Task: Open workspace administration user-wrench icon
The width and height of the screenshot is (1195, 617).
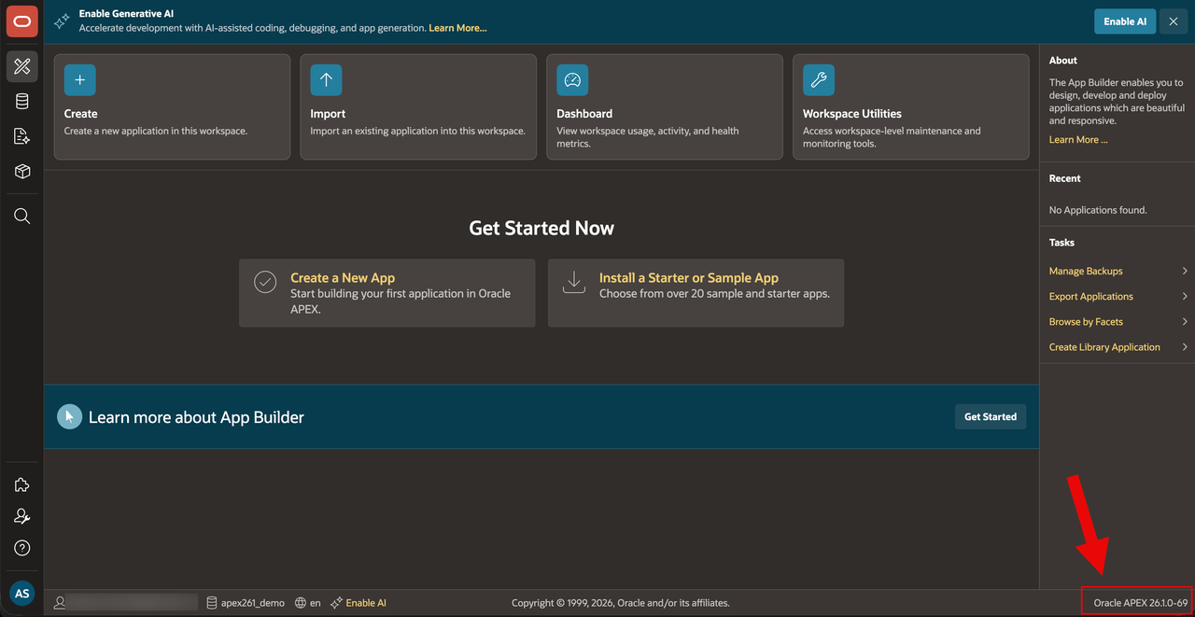Action: pyautogui.click(x=22, y=516)
